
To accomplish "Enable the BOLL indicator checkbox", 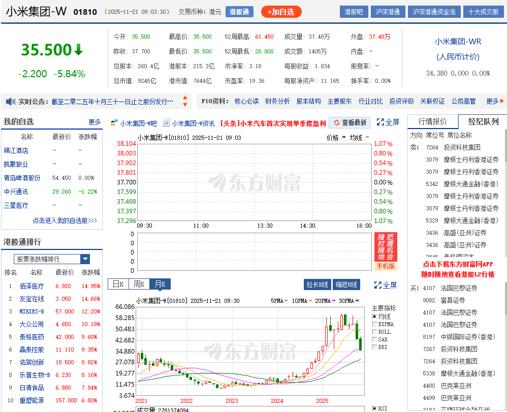I will pos(374,332).
